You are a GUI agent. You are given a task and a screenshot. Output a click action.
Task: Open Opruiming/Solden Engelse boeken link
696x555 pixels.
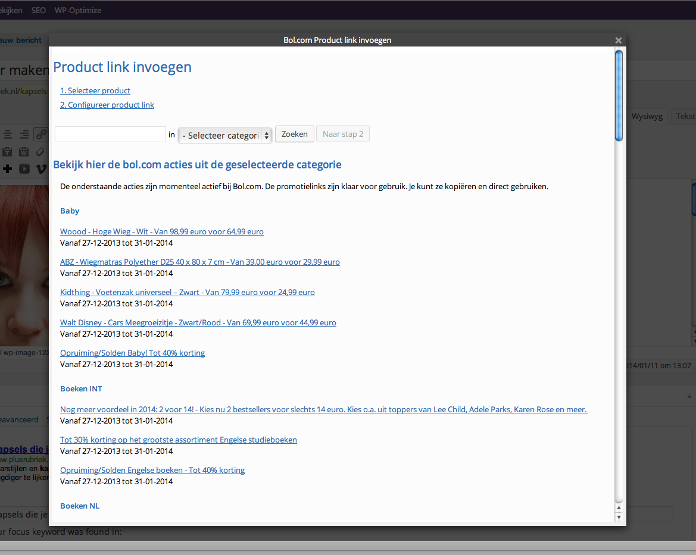click(x=152, y=471)
